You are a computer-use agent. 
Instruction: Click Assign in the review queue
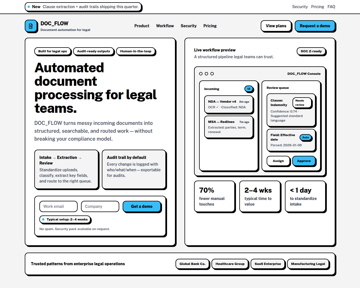[x=278, y=161]
